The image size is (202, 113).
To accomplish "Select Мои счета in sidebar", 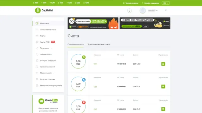I will [48, 23].
